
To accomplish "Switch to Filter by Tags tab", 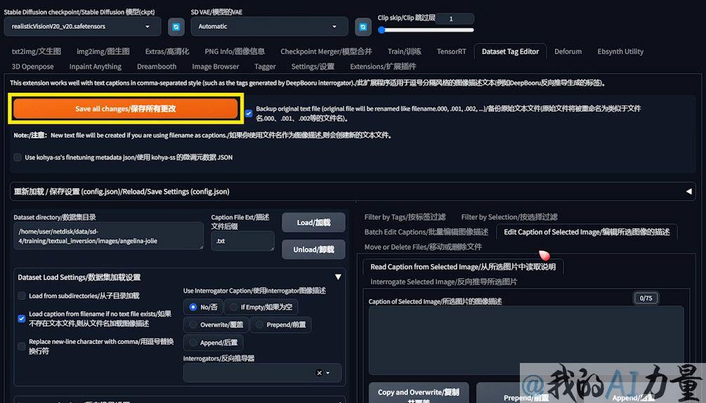I will [405, 217].
